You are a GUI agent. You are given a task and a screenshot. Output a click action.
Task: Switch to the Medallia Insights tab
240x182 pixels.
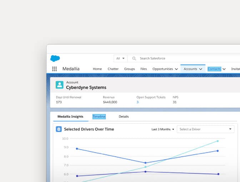(x=70, y=117)
